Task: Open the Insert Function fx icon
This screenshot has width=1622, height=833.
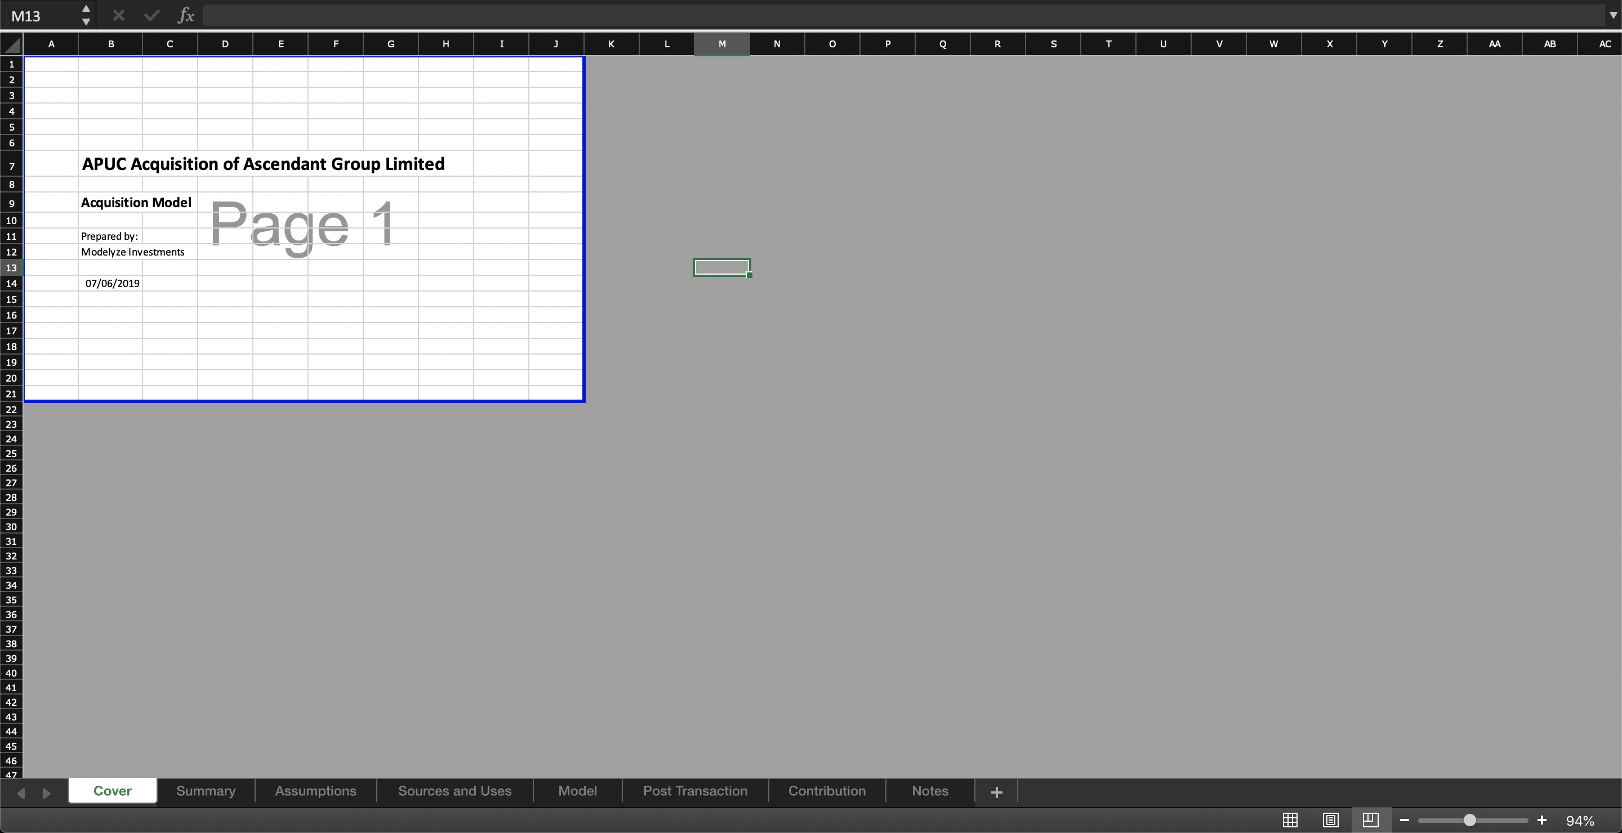Action: coord(186,16)
